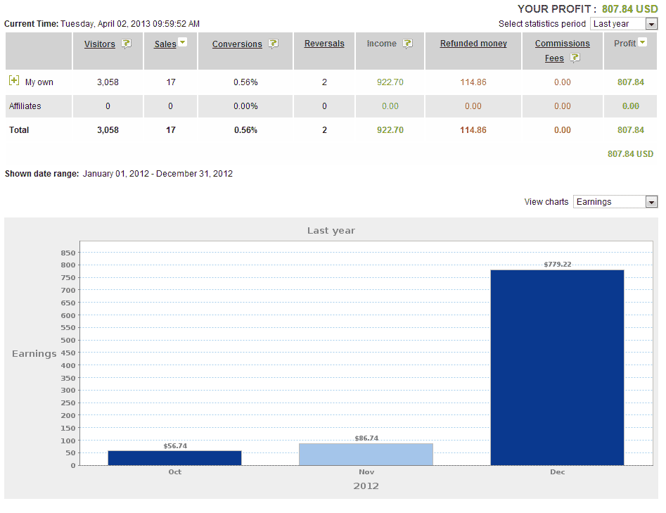Click the Commissions Fees header link
Screen dimensions: 666x513
click(562, 44)
